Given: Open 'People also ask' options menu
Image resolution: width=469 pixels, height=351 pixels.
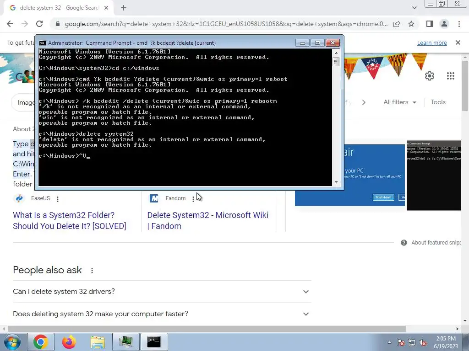Looking at the screenshot, I should click(x=92, y=271).
